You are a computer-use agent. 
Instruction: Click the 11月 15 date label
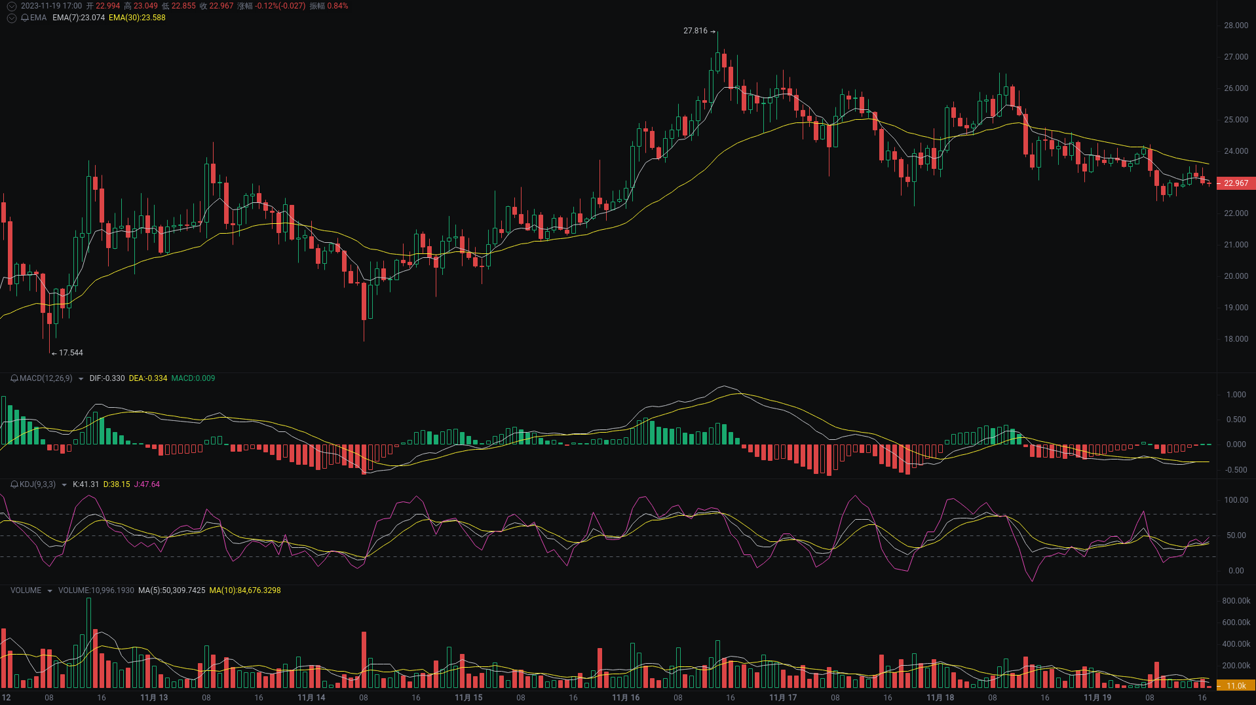coord(468,698)
